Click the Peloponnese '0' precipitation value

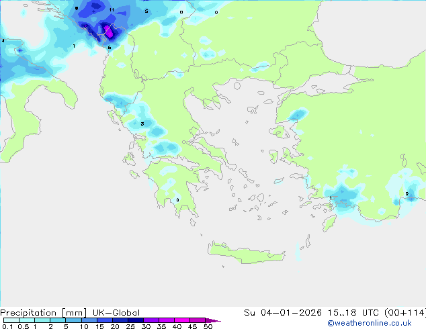pos(177,200)
